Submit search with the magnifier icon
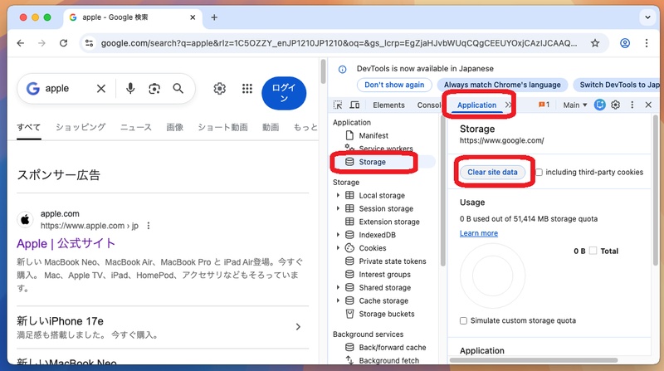This screenshot has height=371, width=664. 178,89
